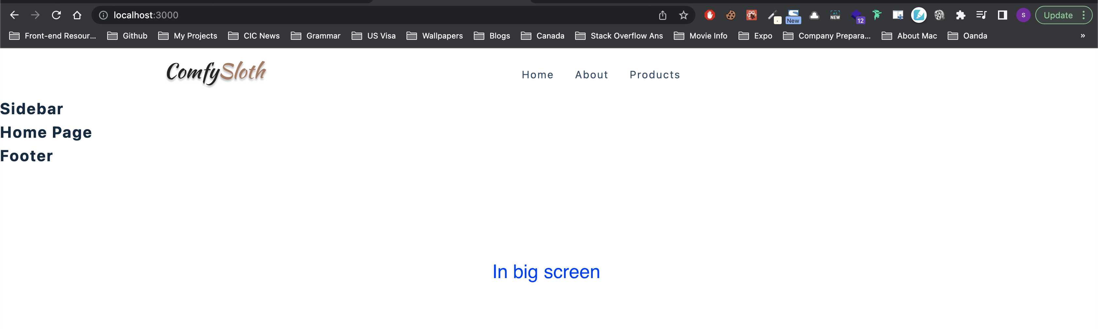
Task: Navigate to the About page link
Action: point(591,75)
